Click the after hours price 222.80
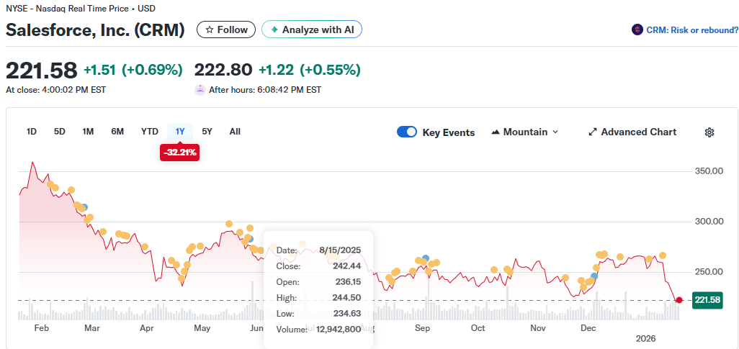This screenshot has width=739, height=349. coord(223,70)
